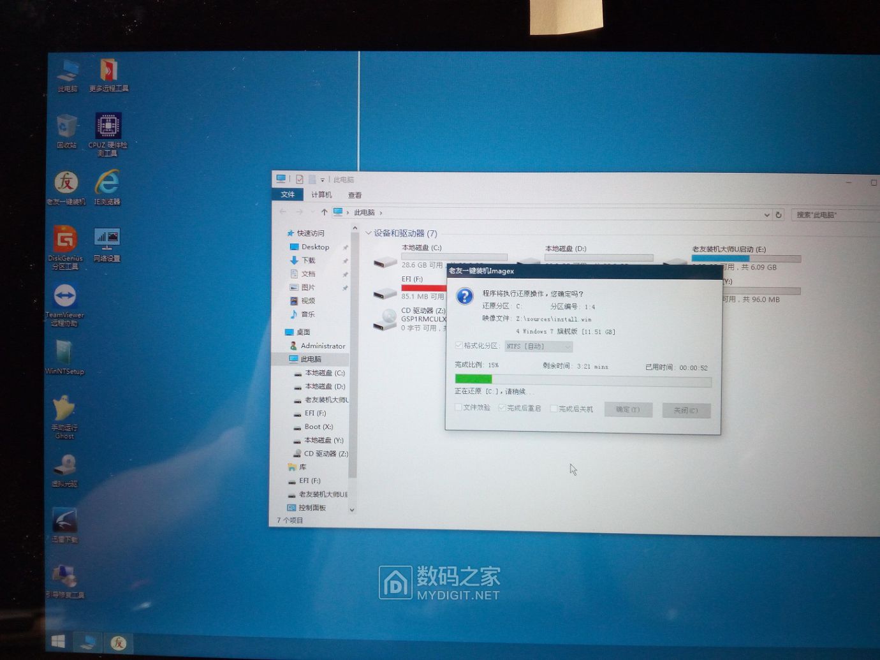
Task: Open IE浏览器 desktop icon
Action: click(x=107, y=188)
